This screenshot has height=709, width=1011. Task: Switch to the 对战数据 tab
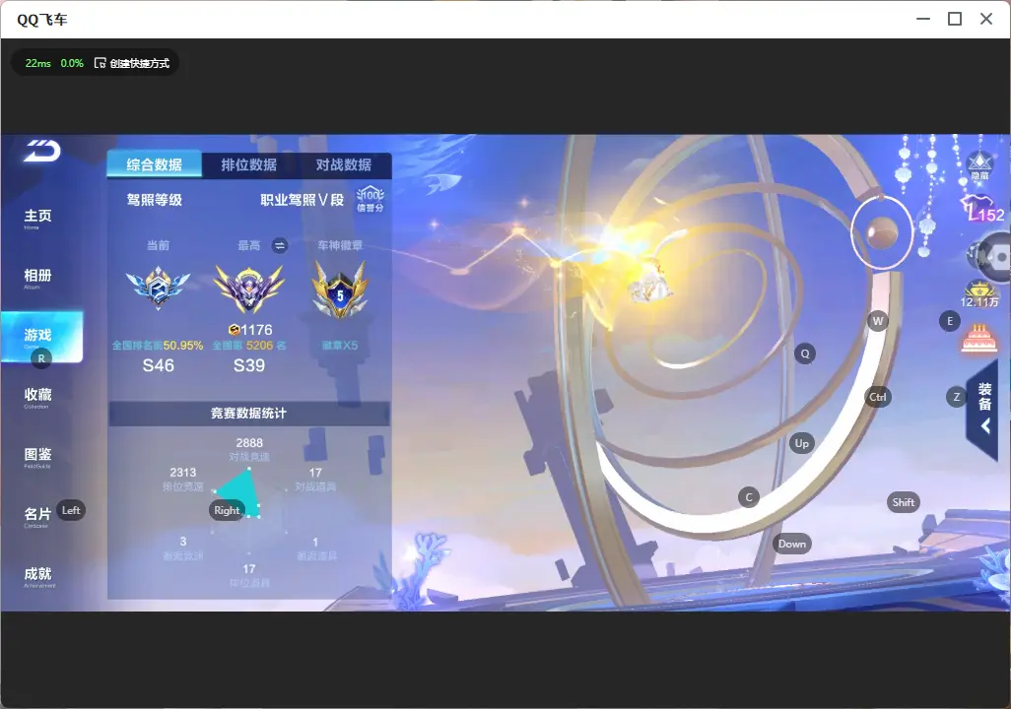pyautogui.click(x=344, y=165)
